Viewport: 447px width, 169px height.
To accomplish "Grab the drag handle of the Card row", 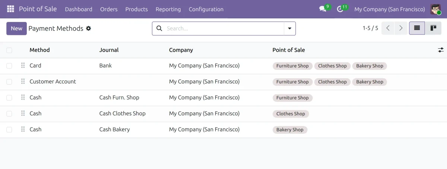I will click(x=23, y=65).
